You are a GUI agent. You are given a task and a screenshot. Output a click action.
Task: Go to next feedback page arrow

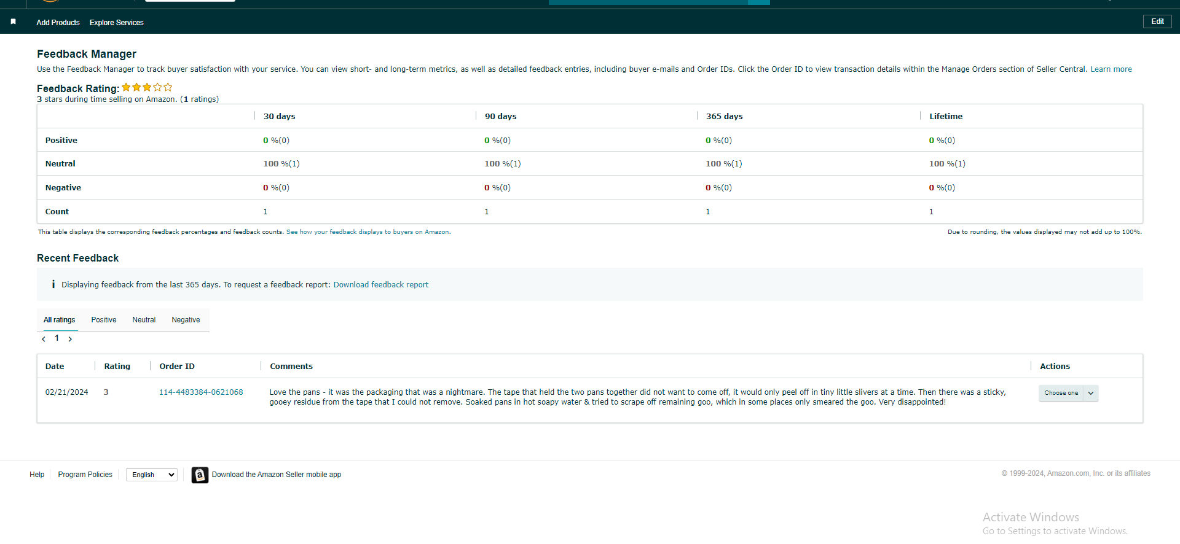[70, 339]
